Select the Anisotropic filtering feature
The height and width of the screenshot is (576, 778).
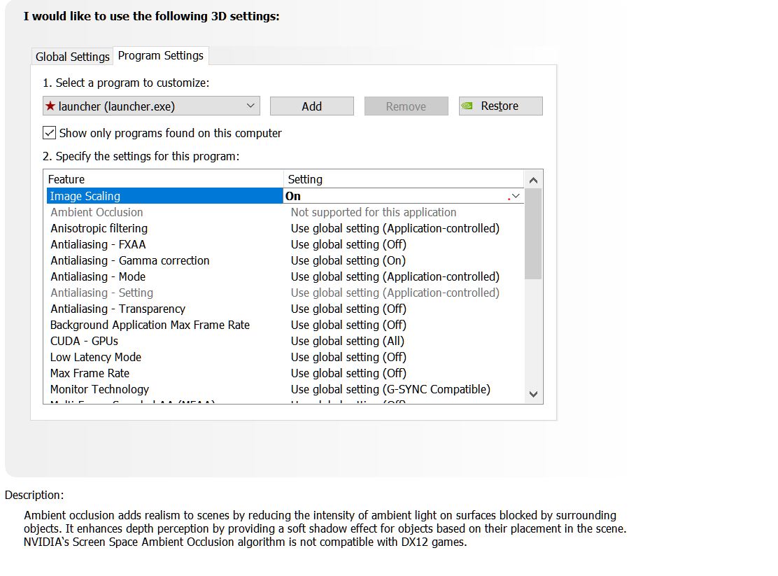tap(99, 228)
